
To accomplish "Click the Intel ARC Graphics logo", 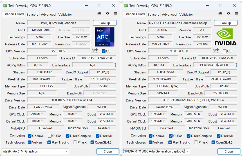I will click(x=105, y=37).
